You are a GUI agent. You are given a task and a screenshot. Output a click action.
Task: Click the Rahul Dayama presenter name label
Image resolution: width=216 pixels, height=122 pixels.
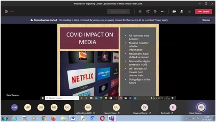point(12,95)
